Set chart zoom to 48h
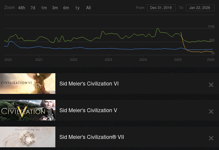The width and height of the screenshot is (219, 150). tap(22, 8)
